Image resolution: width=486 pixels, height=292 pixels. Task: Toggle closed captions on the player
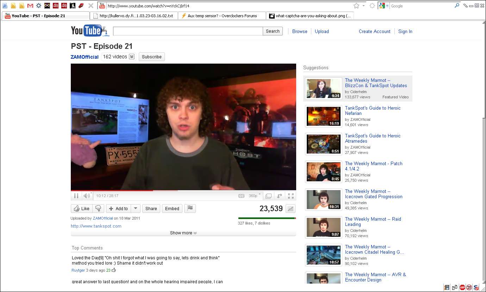[x=241, y=196]
